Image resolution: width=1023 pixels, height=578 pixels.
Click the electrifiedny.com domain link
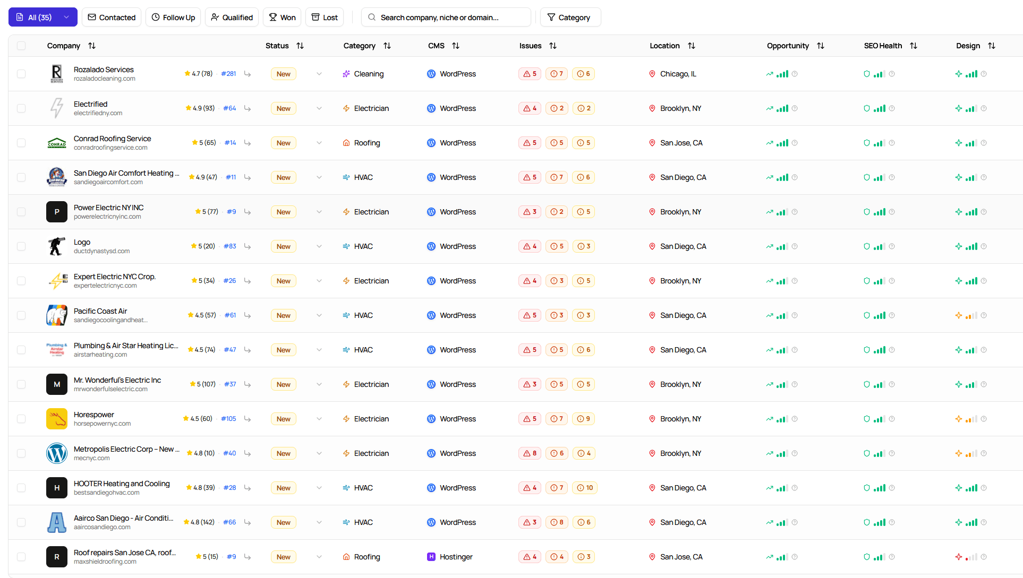98,113
